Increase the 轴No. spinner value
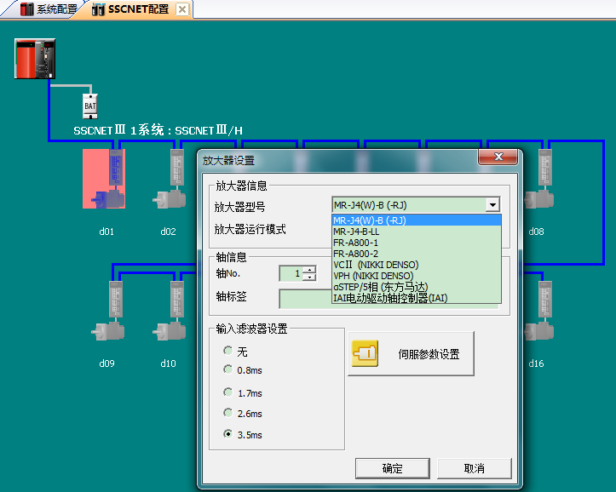This screenshot has width=616, height=492. click(309, 270)
